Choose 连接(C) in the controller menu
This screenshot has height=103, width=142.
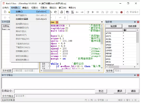coord(30,12)
